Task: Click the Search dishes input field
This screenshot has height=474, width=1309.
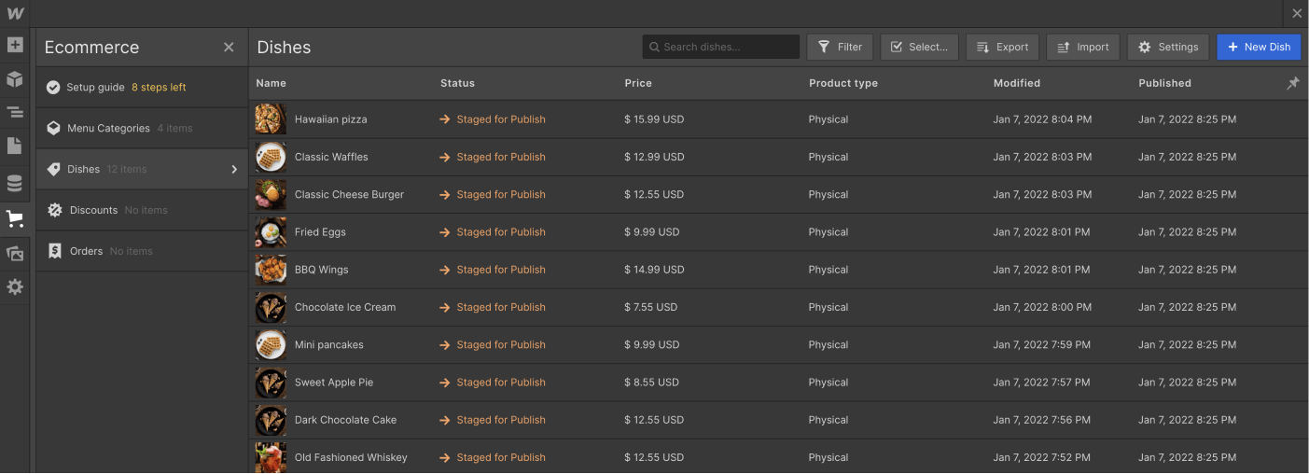Action: coord(720,47)
